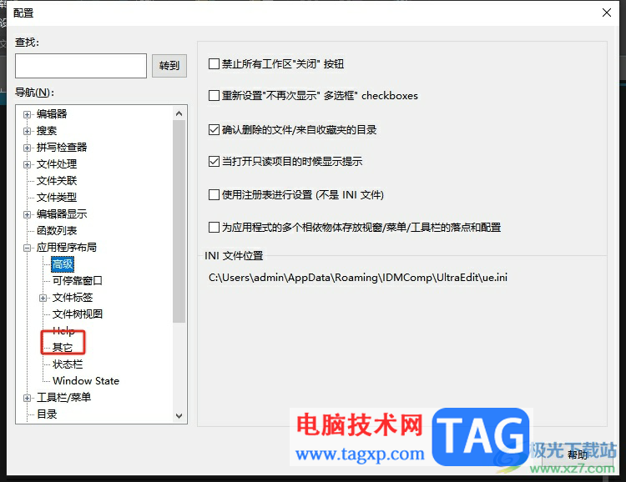Image resolution: width=626 pixels, height=482 pixels.
Task: Collapse the 应用程序布局 tree node
Action: tap(27, 249)
